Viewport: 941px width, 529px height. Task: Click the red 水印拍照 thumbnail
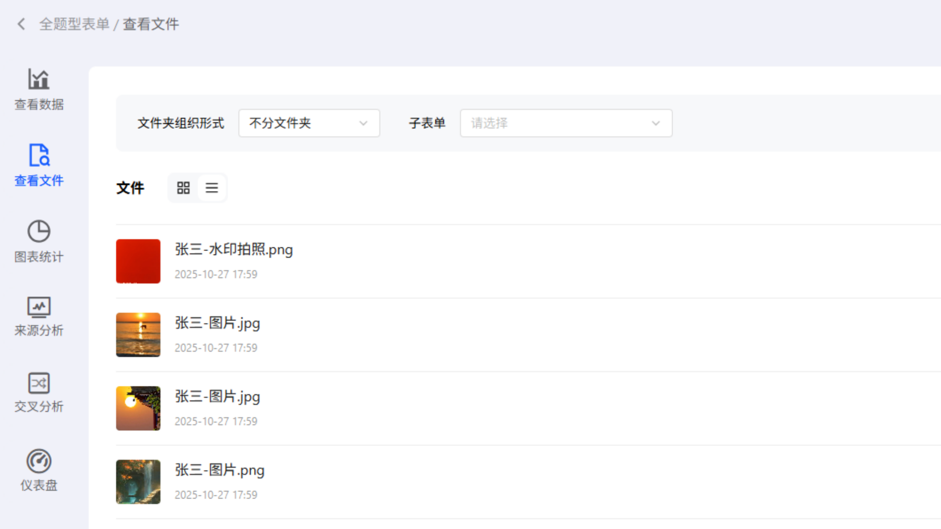click(138, 262)
